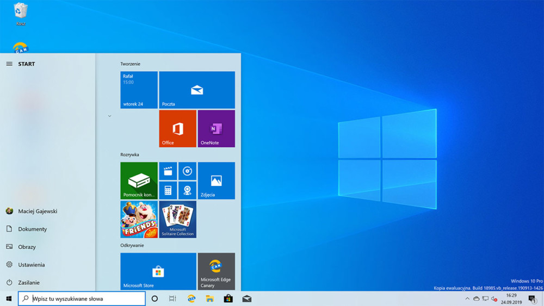The width and height of the screenshot is (544, 306).
Task: Open Ustawienia settings from Start menu
Action: pos(32,265)
